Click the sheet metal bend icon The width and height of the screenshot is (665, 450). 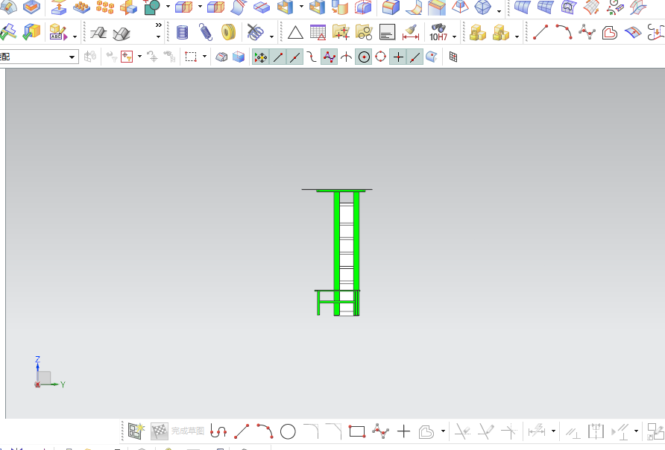click(98, 33)
